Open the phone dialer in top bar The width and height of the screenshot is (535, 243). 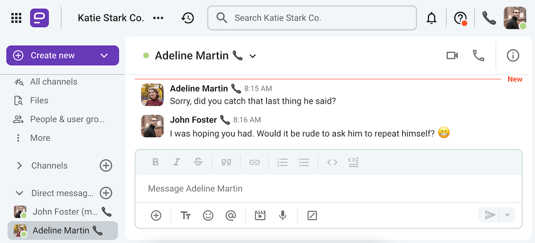(x=489, y=18)
